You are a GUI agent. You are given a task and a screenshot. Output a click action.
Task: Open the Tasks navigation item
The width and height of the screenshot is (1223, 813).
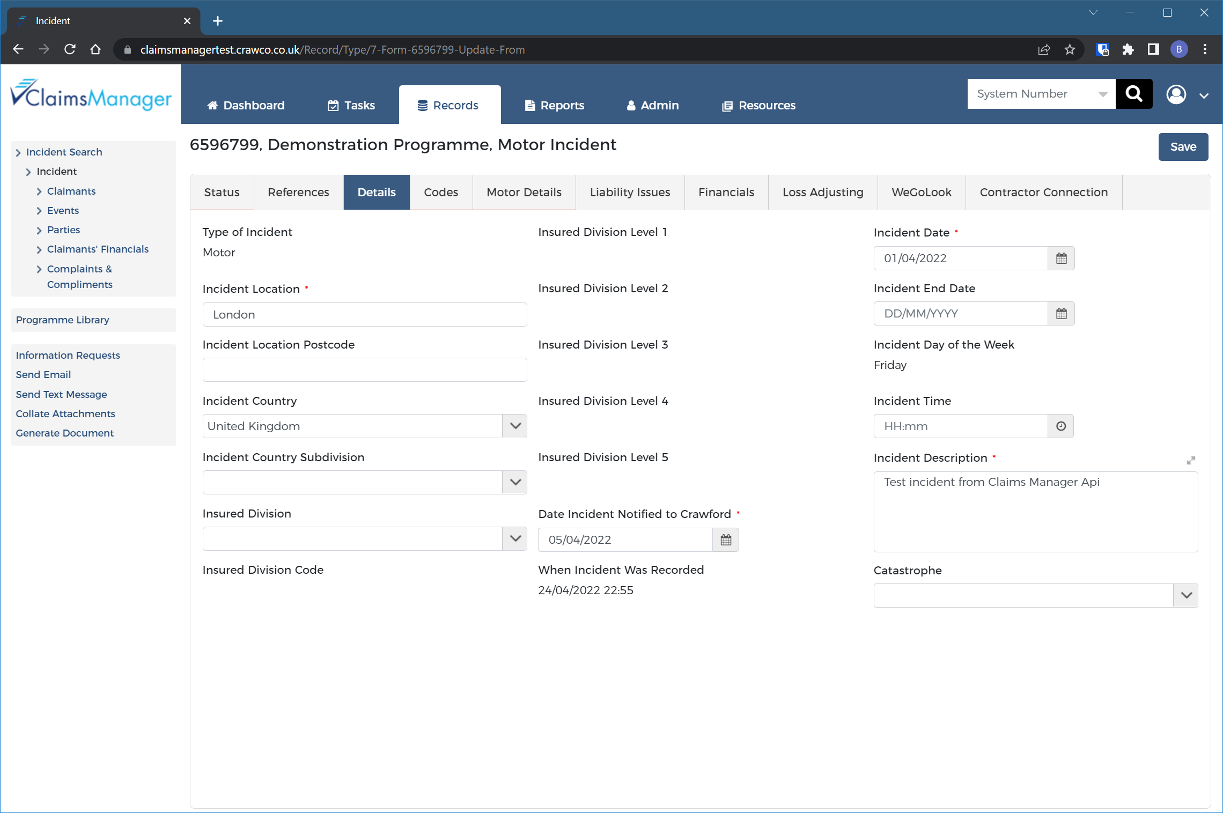click(351, 106)
